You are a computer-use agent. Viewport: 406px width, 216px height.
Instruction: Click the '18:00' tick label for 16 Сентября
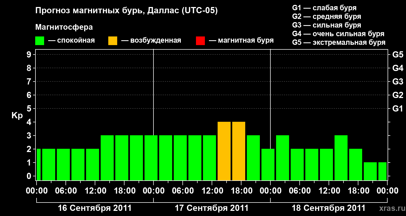coord(124,191)
